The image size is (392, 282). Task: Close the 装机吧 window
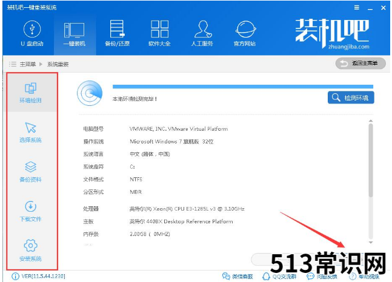tap(384, 8)
